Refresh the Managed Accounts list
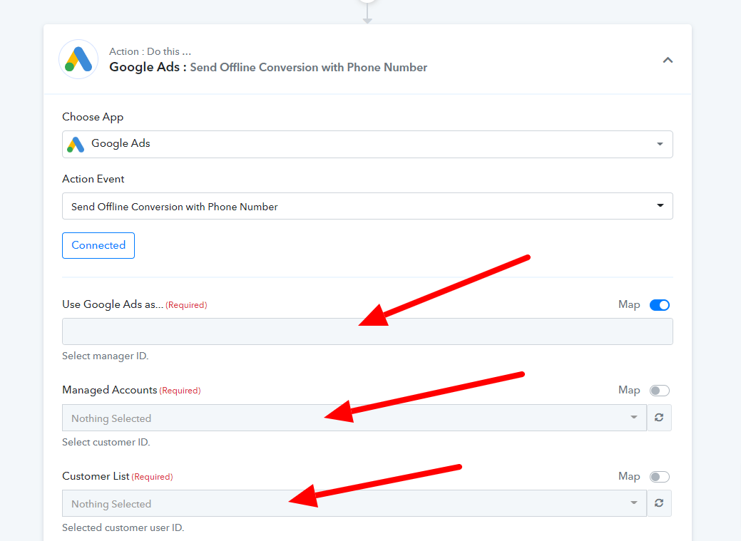 [x=659, y=418]
